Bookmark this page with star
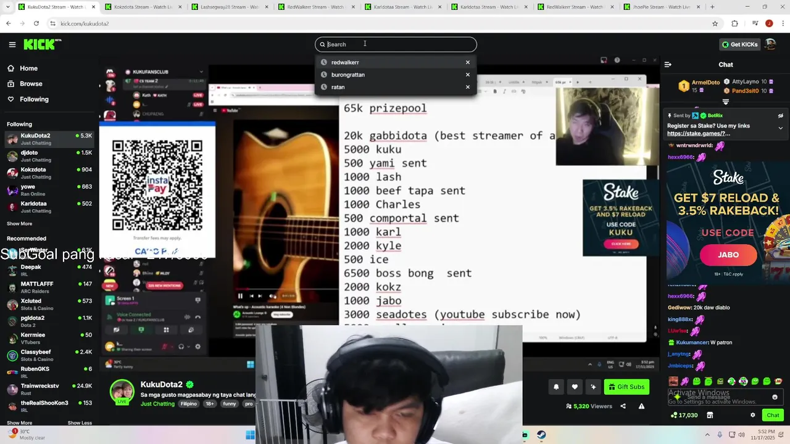The height and width of the screenshot is (444, 790). pyautogui.click(x=715, y=23)
